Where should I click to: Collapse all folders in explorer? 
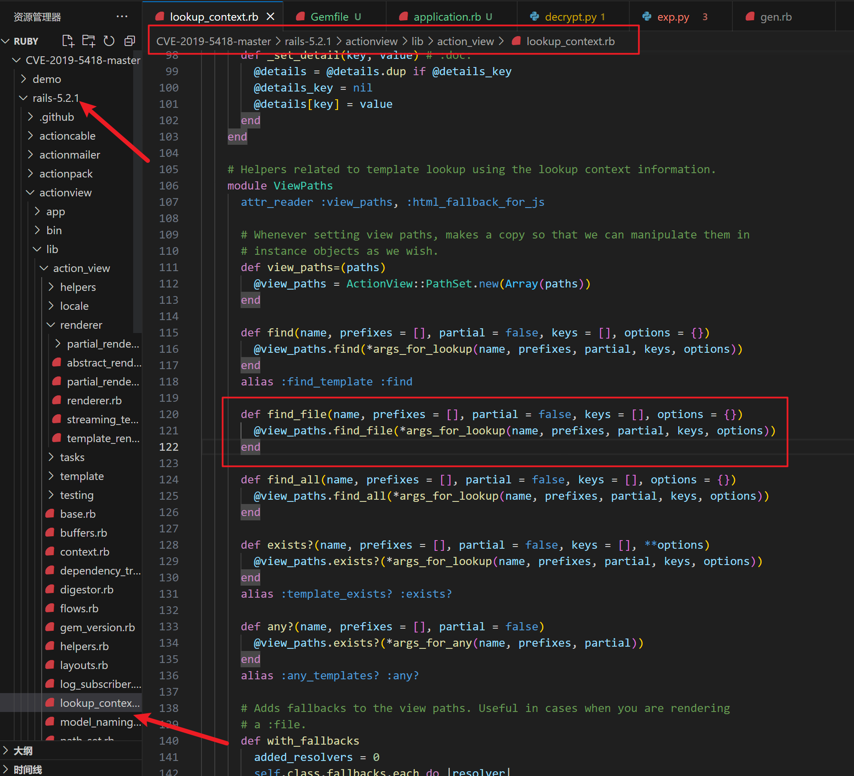pyautogui.click(x=130, y=41)
